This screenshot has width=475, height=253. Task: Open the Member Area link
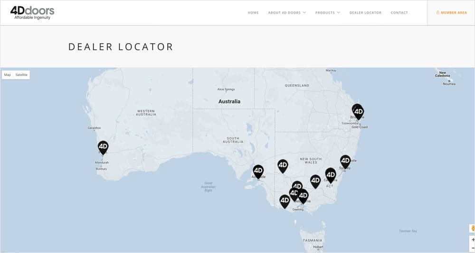coord(451,13)
